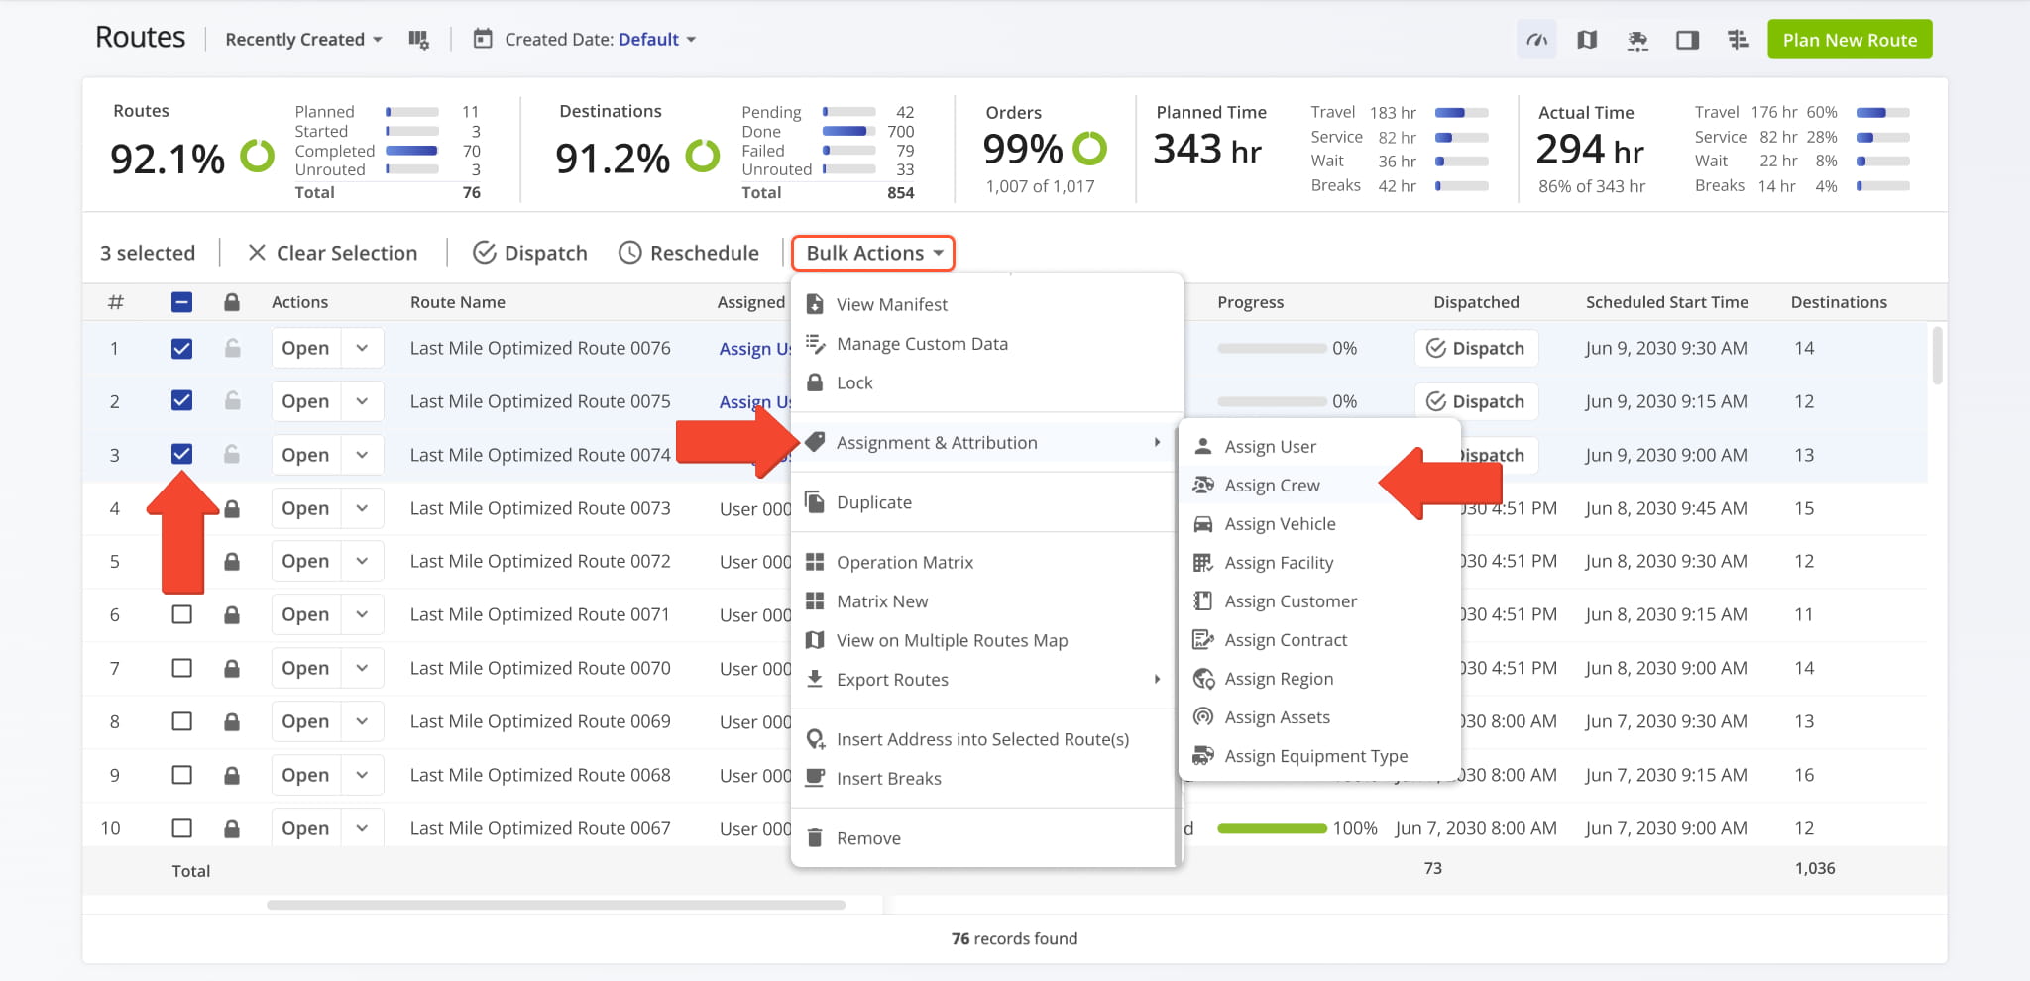Viewport: 2030px width, 981px height.
Task: Click the horizontal scrollbar below the table
Action: 556,905
